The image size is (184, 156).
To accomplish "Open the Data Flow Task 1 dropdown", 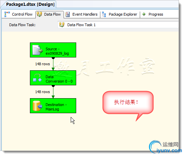I will click(118, 25).
